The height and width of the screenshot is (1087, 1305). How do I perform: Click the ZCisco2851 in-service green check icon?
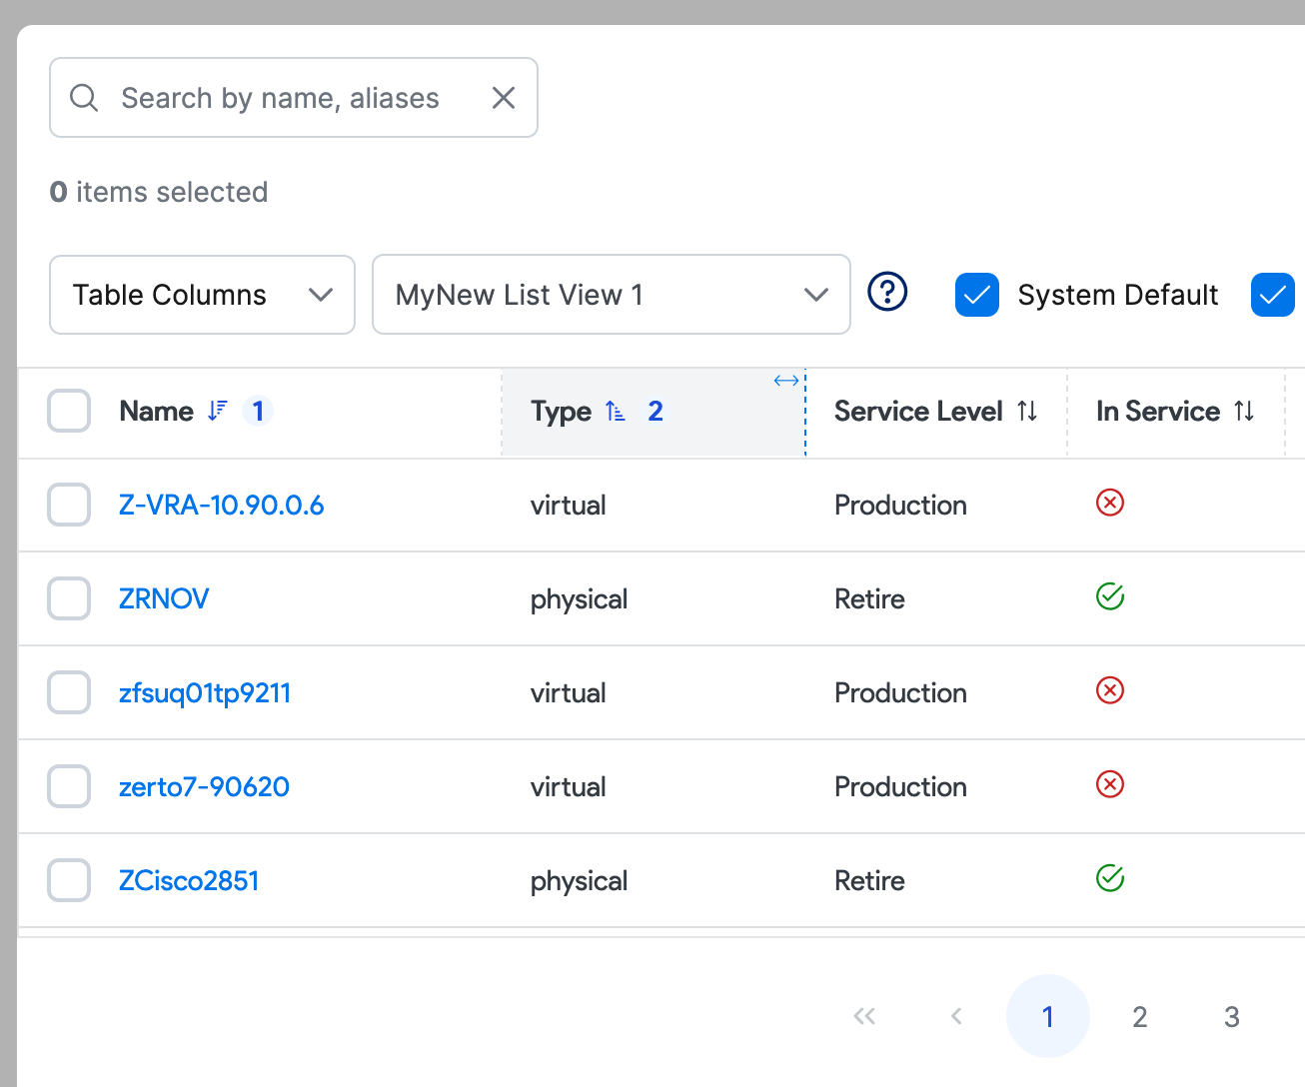(x=1110, y=878)
